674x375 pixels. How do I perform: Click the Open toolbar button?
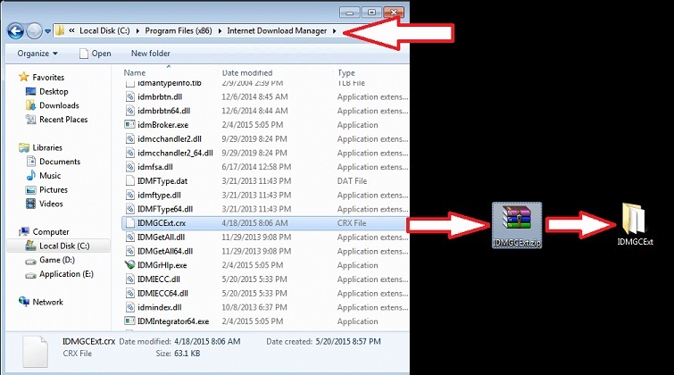tap(94, 54)
